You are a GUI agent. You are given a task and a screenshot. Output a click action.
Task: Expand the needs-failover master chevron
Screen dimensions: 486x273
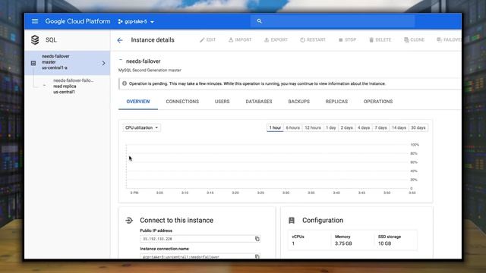(103, 63)
